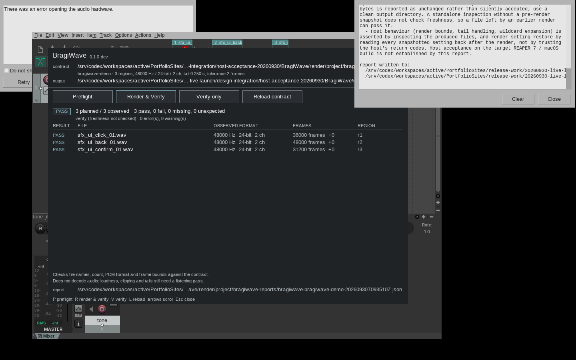Click the OBSERVED FORMAT column header
The width and height of the screenshot is (576, 360).
236,126
